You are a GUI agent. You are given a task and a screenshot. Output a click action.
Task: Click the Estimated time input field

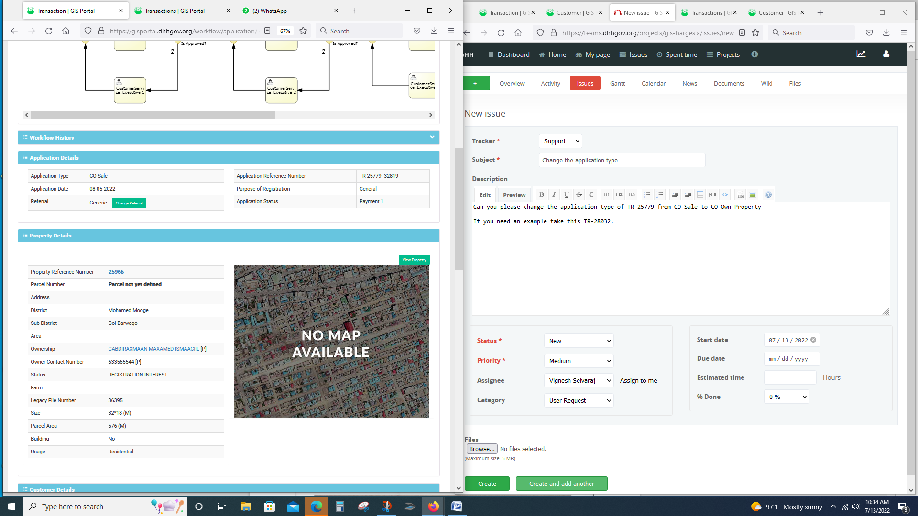790,377
